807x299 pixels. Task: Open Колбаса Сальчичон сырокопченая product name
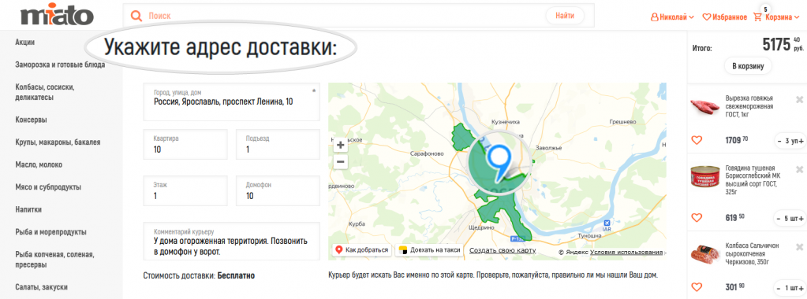point(751,254)
